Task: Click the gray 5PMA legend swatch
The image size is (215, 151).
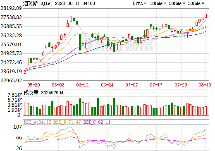Action: tap(145, 3)
